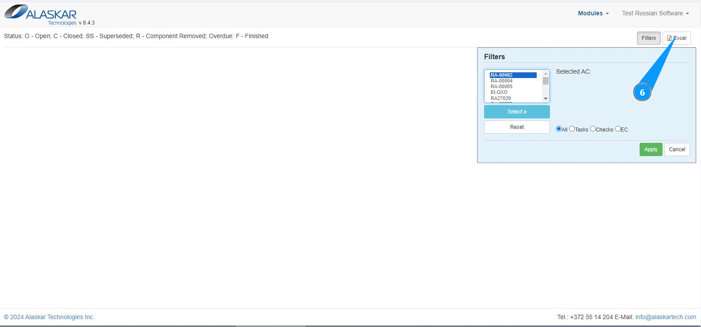
Task: Click the aircraft list scroll down arrow
Action: [545, 99]
